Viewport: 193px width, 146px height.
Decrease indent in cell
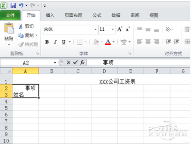coord(168,41)
